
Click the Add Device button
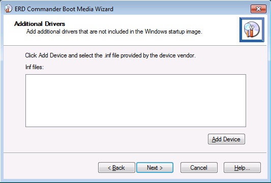[x=226, y=139]
